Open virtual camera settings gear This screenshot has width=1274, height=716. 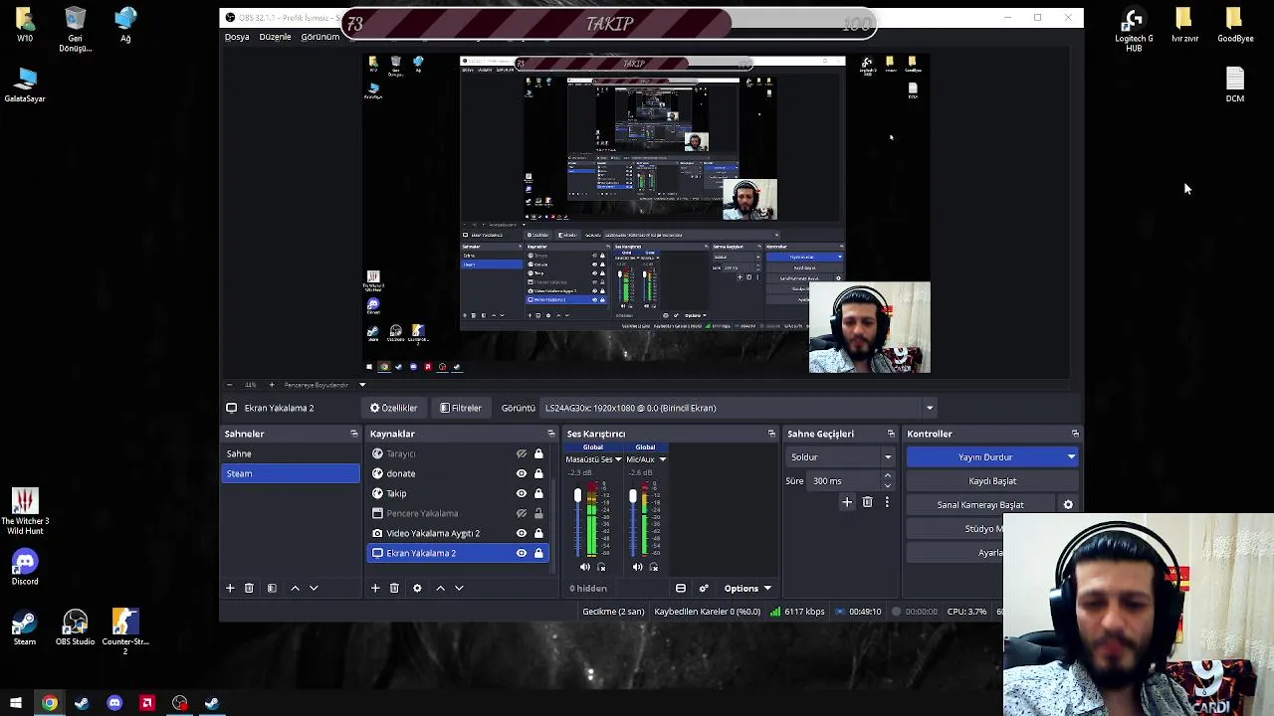(1068, 505)
